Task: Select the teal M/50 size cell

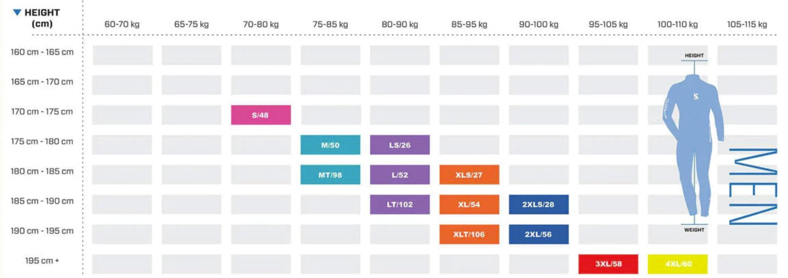Action: point(330,145)
